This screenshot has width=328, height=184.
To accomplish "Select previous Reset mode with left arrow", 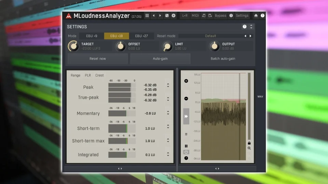I will [245, 36].
